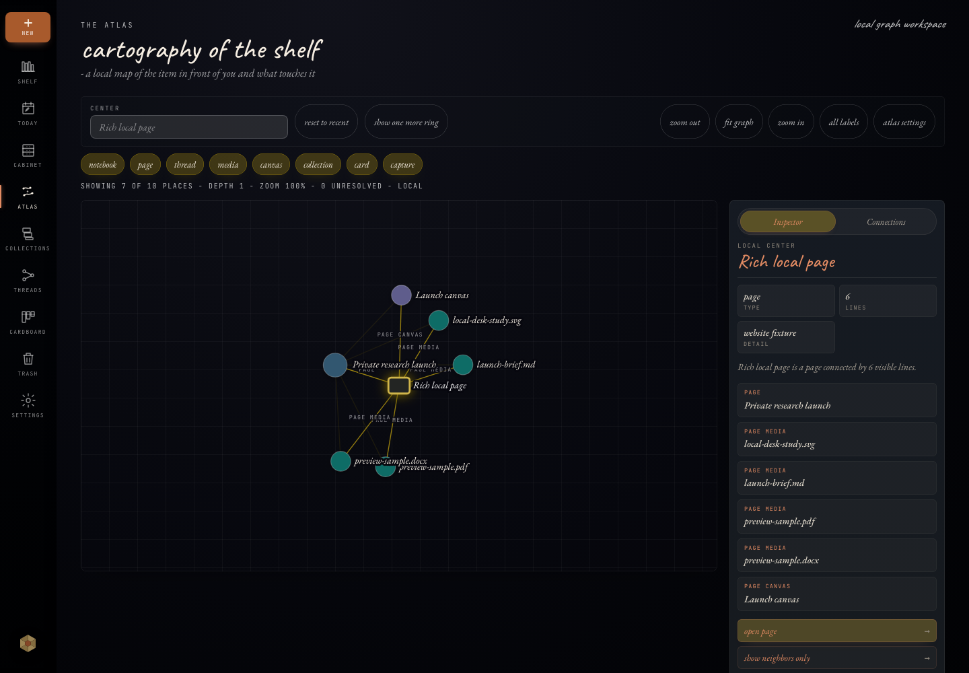Click the Center input field
Screen dimensions: 969x673
coord(189,127)
